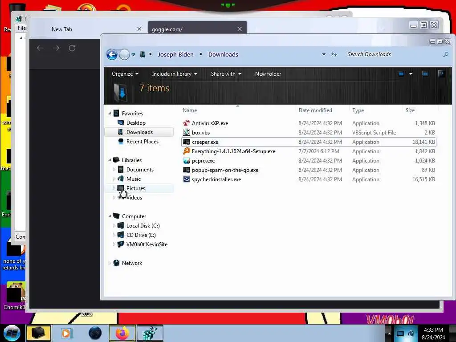
Task: Select the creeper.exe file icon
Action: [187, 142]
